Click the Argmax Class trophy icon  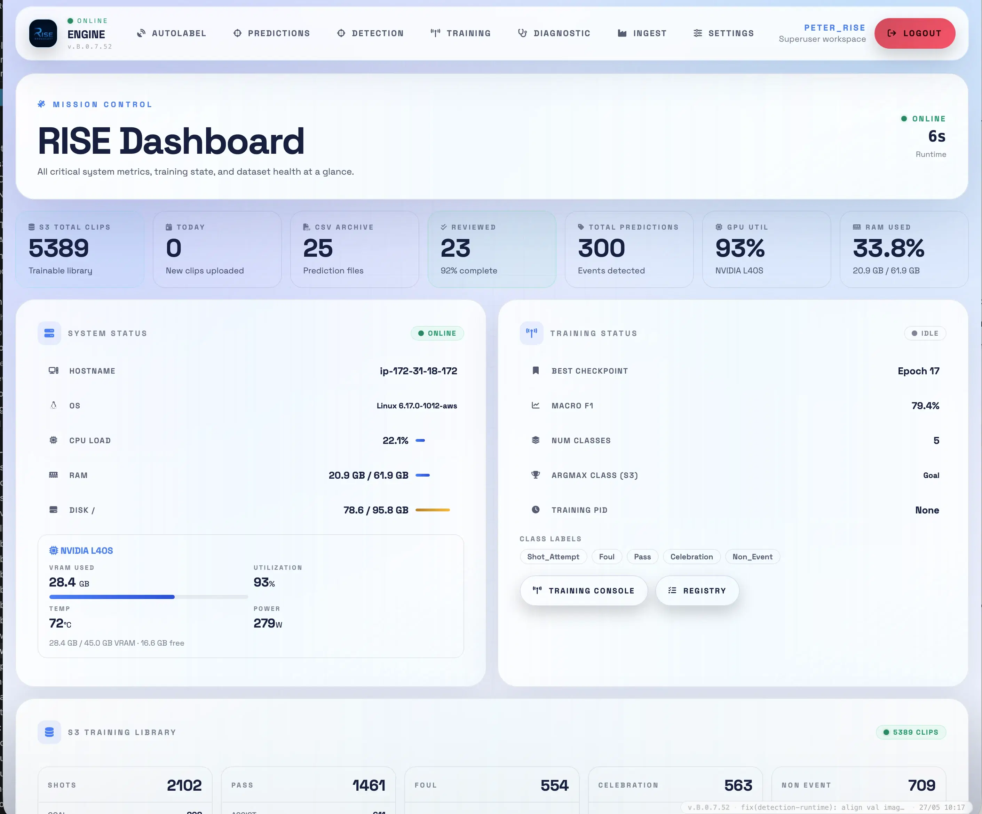[536, 474]
